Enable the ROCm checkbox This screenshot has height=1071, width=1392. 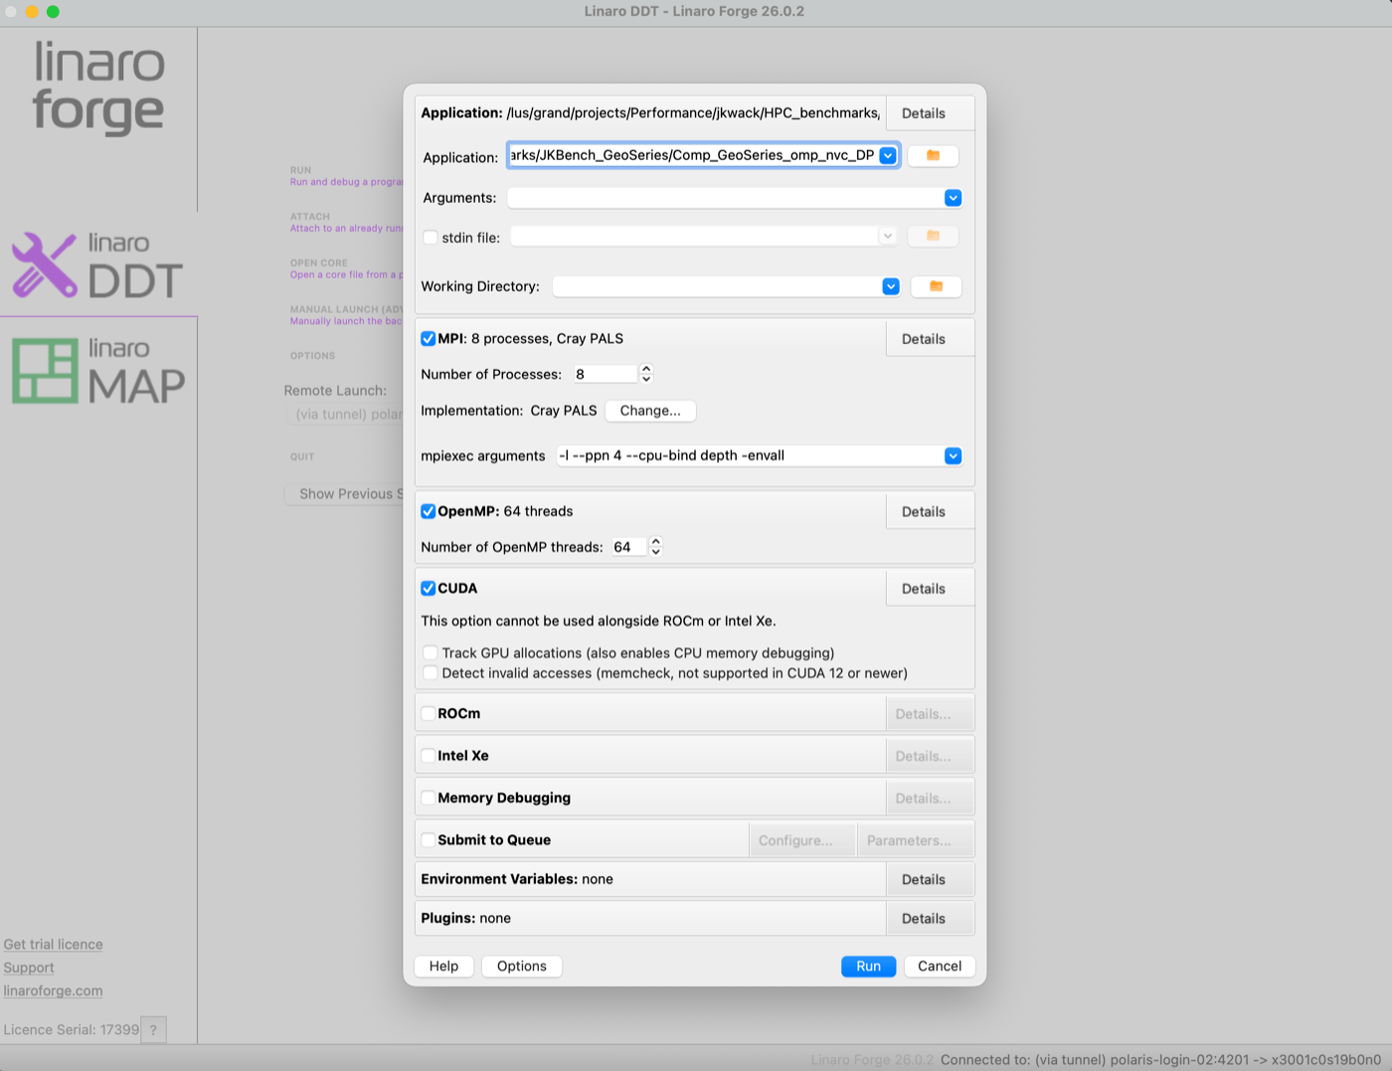click(x=429, y=714)
